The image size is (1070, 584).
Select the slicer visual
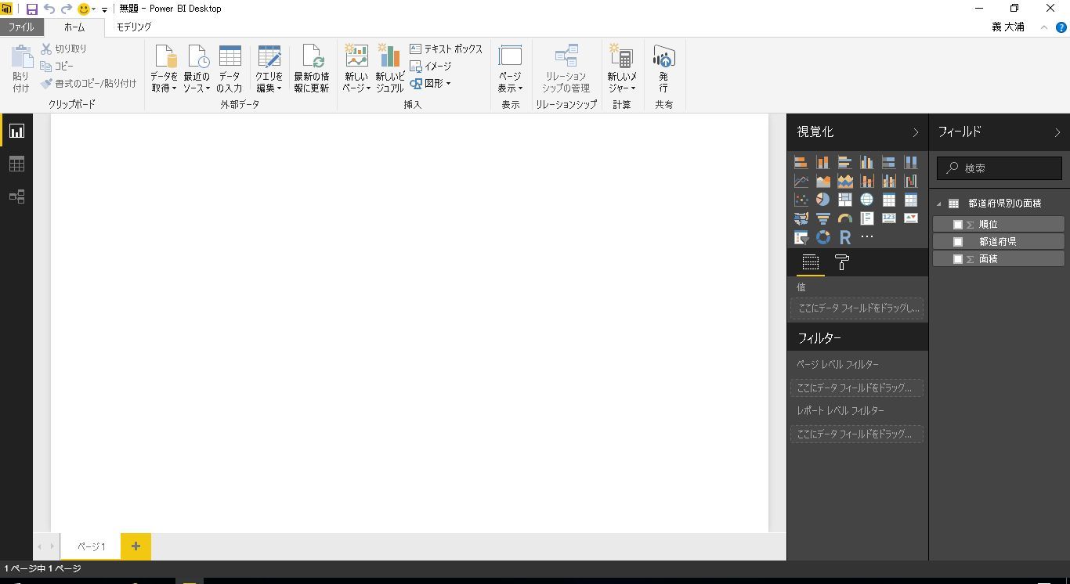[801, 237]
